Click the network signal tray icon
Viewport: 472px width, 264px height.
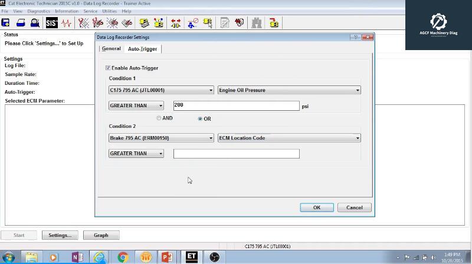tap(416, 258)
